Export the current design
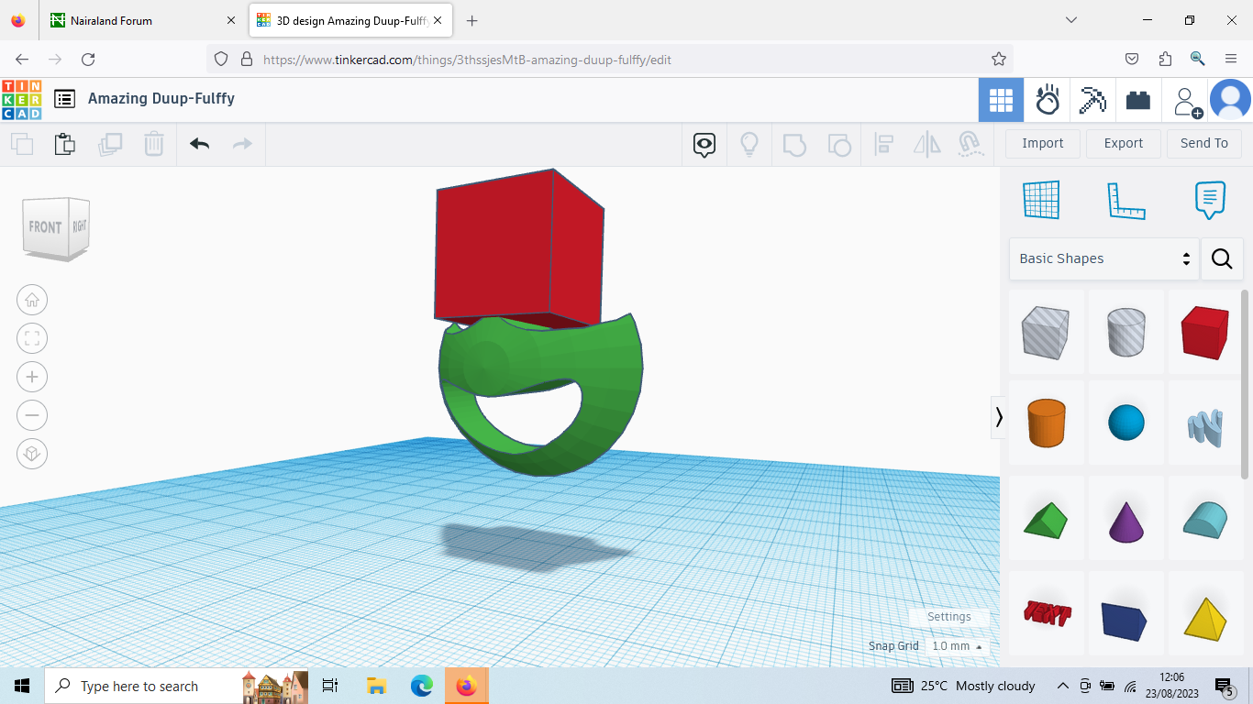The image size is (1253, 704). pyautogui.click(x=1123, y=143)
